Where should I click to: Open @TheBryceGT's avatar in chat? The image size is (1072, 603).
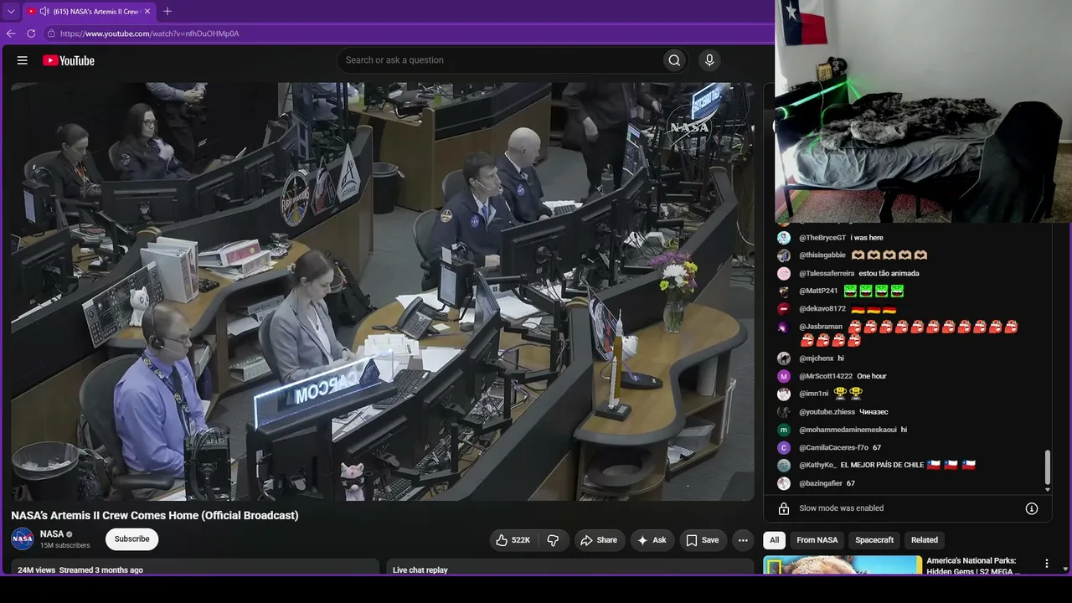784,238
